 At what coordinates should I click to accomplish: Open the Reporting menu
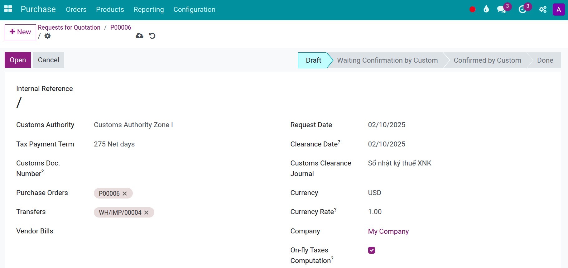tap(149, 9)
